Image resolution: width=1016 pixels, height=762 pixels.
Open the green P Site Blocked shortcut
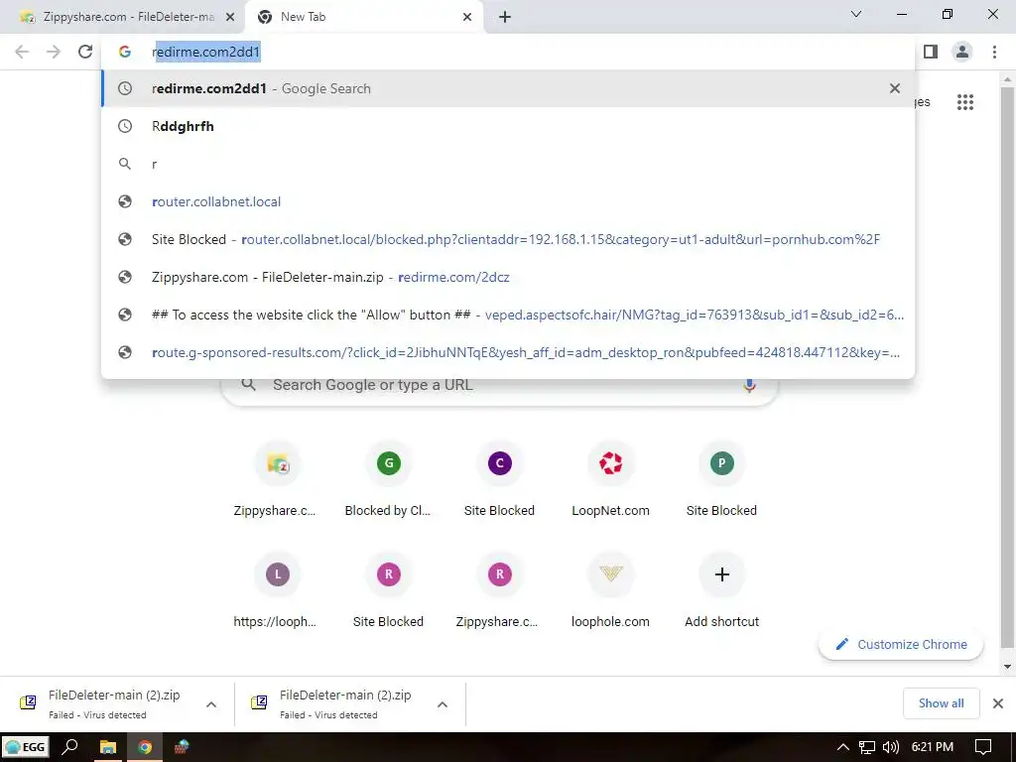(x=721, y=478)
